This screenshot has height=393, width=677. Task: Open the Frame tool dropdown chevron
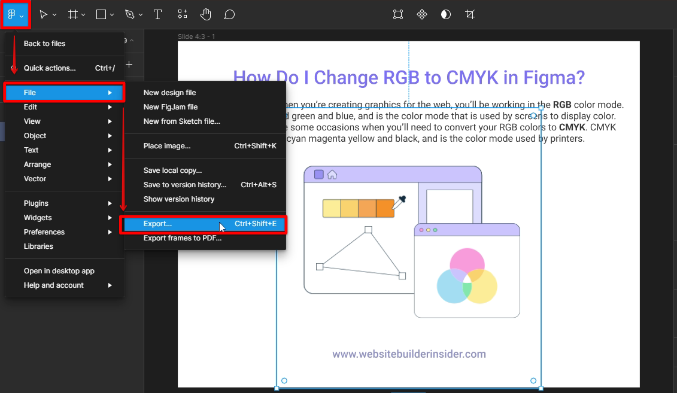[83, 15]
